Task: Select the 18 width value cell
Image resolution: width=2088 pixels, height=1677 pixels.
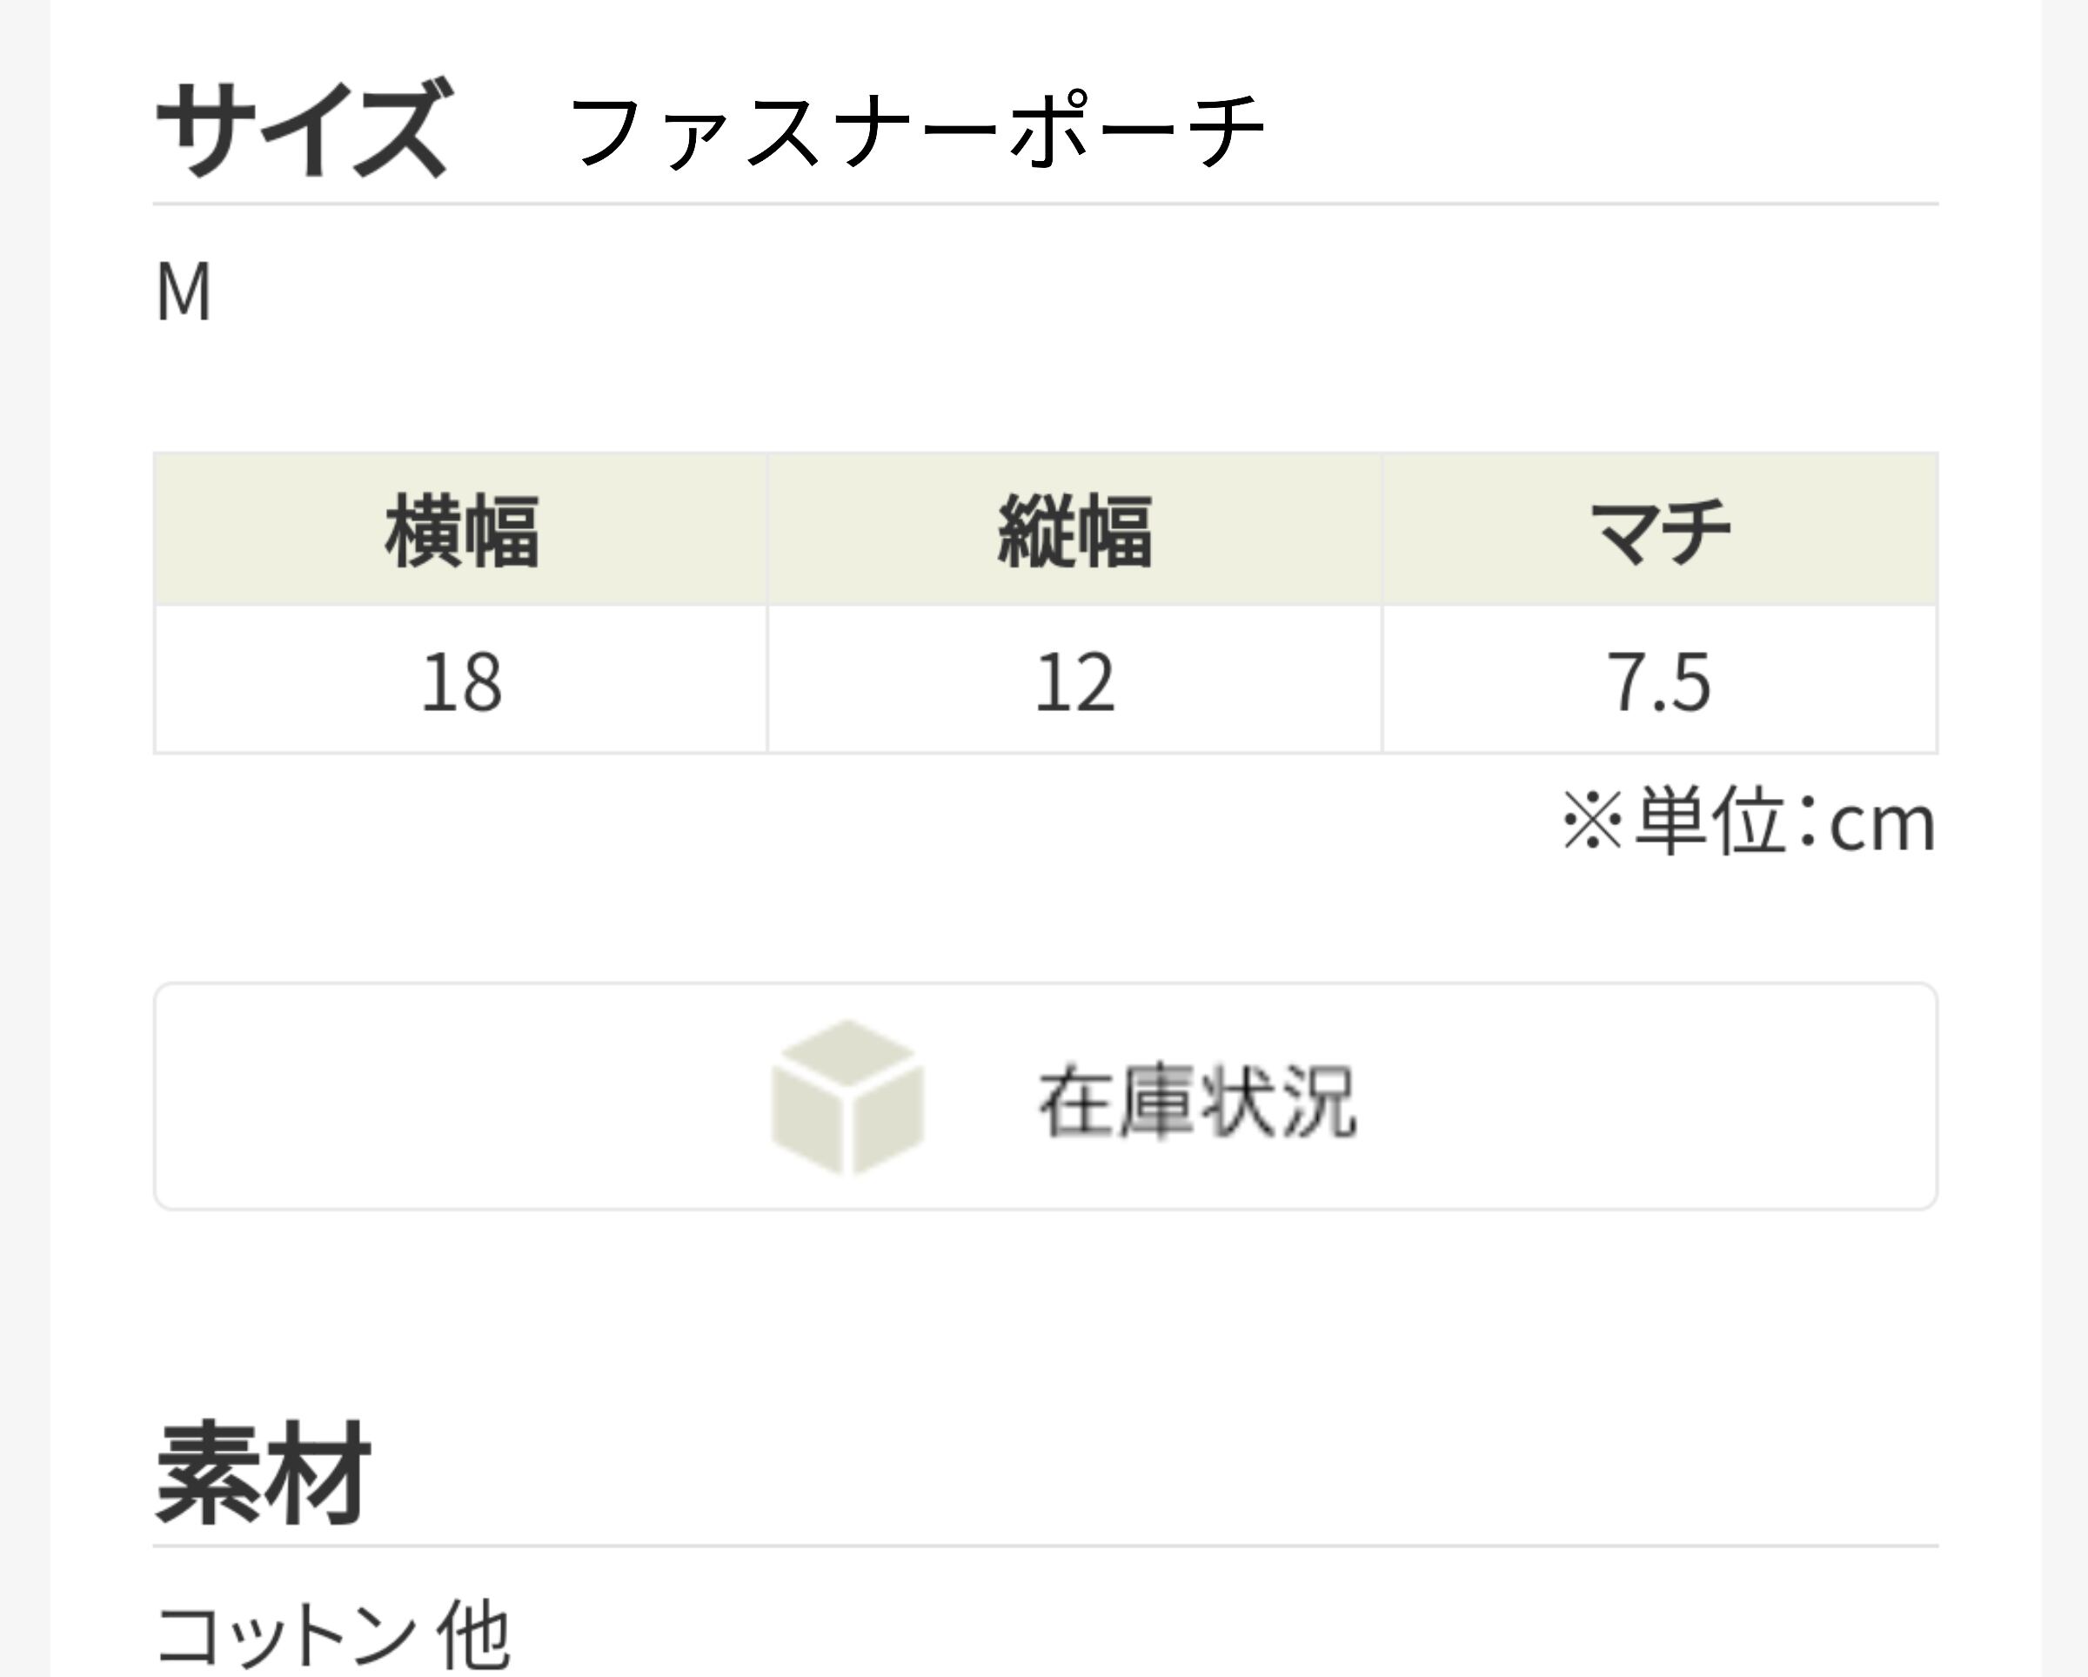Action: [461, 680]
